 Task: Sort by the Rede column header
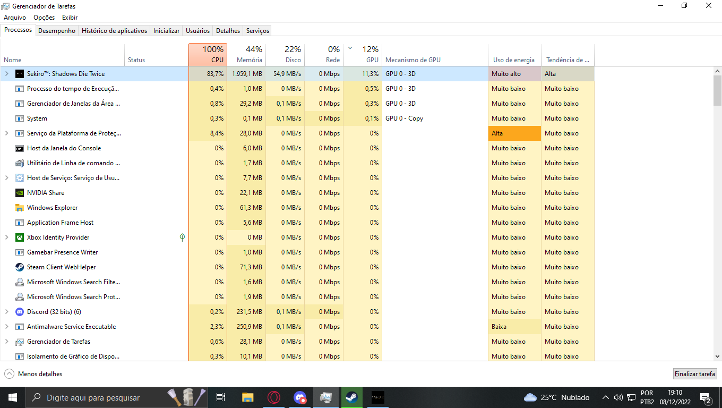pos(324,54)
